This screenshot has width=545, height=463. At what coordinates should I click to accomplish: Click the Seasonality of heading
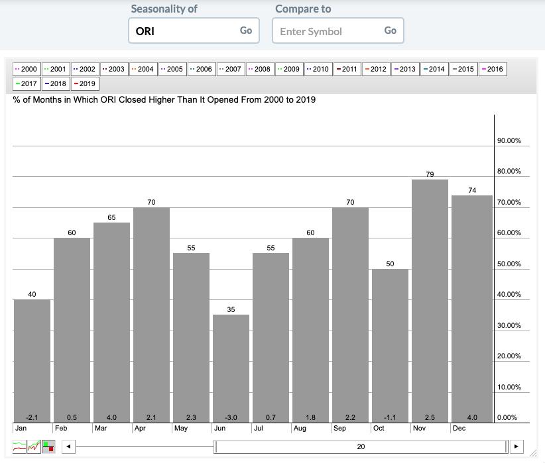pyautogui.click(x=164, y=9)
